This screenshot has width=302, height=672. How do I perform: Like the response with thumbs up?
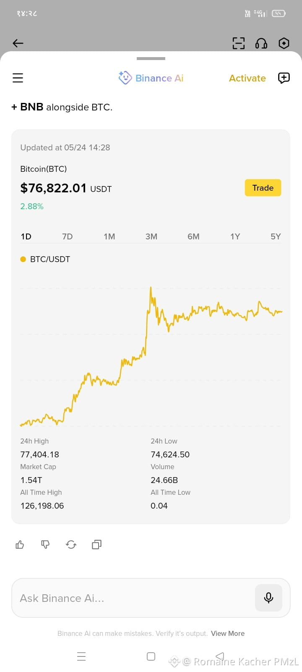(20, 545)
